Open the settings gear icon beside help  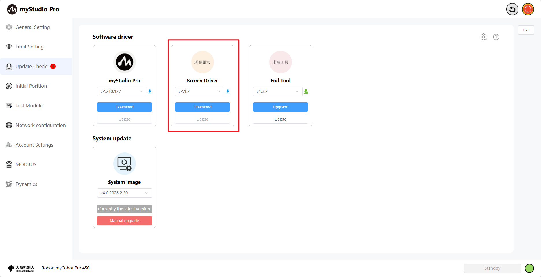point(483,37)
